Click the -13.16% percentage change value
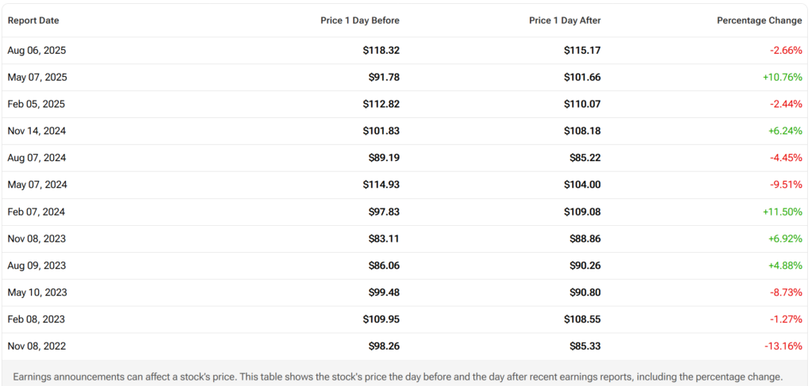 click(x=783, y=346)
